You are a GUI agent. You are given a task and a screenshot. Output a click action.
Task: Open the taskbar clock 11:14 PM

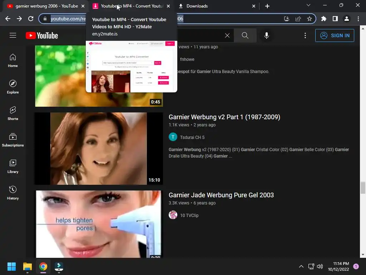(338, 266)
